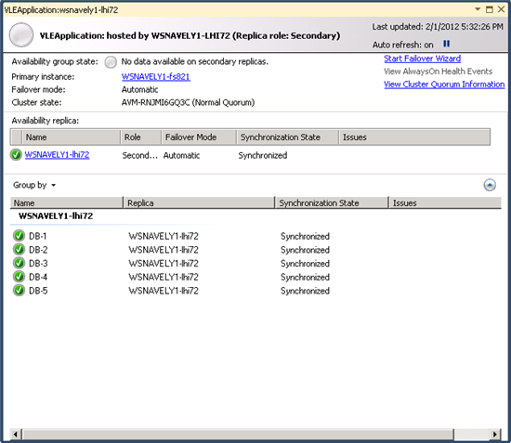
Task: Click the Automatic failover mode cell for replica
Action: pyautogui.click(x=181, y=156)
